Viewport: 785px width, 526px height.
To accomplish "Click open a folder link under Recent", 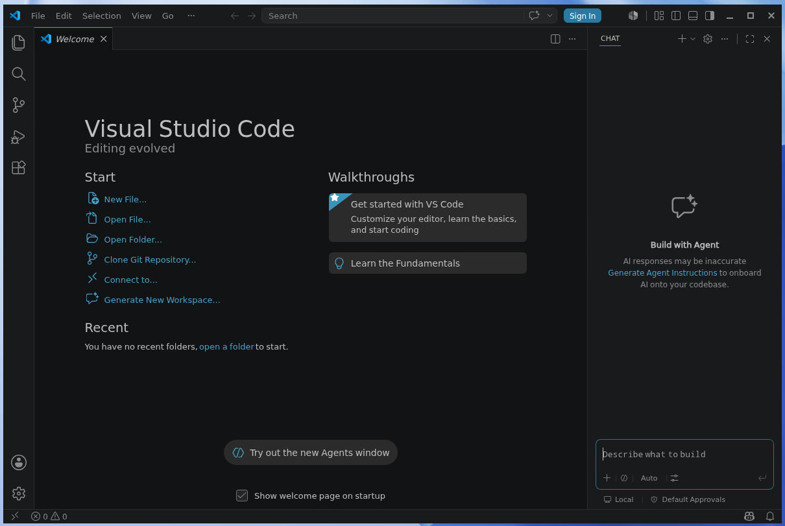I will pos(226,346).
